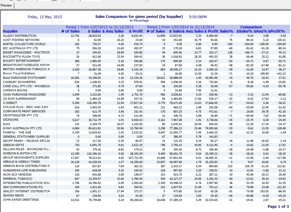Select the HUNGARIAN LIFE PUBLISHING supplier name
291x212 pixels.
click(x=25, y=170)
